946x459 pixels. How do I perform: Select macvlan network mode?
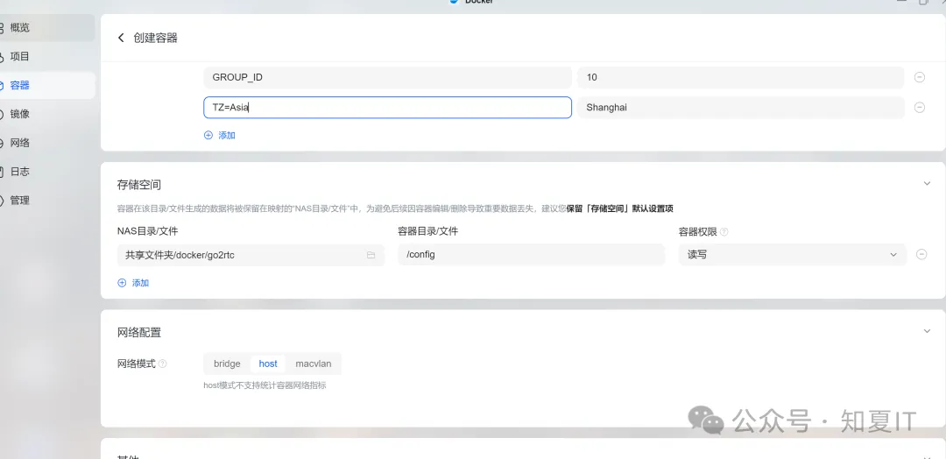tap(313, 364)
